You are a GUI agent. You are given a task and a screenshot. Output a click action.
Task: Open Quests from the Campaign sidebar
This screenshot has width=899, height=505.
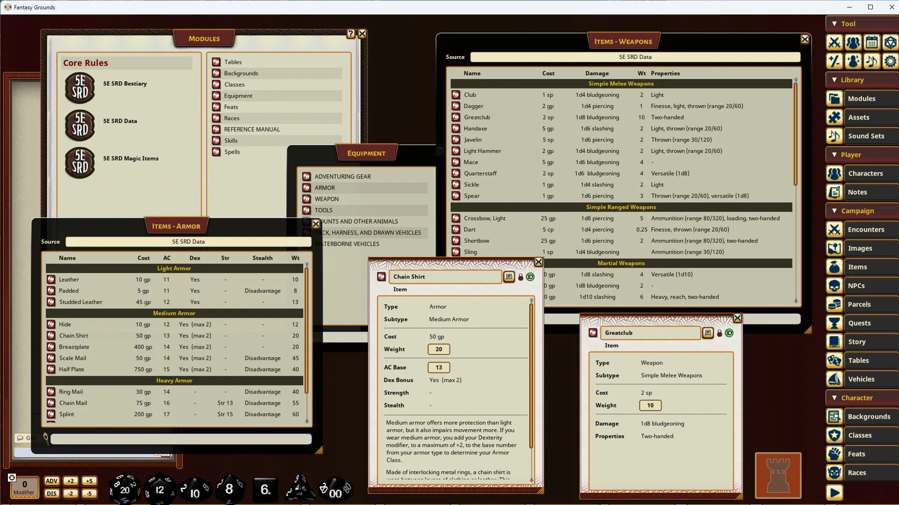point(862,323)
